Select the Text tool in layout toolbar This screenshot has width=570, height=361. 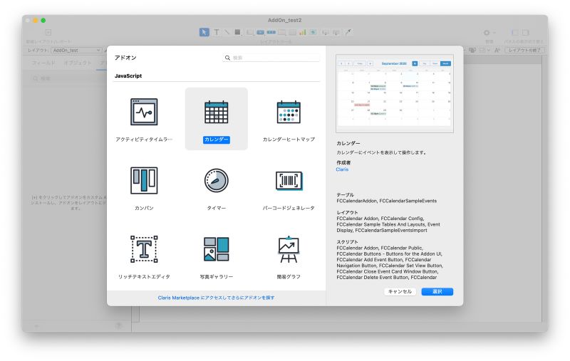tap(217, 32)
